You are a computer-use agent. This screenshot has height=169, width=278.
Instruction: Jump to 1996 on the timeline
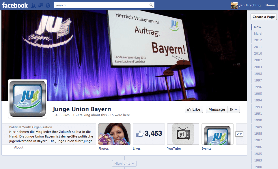point(258,87)
